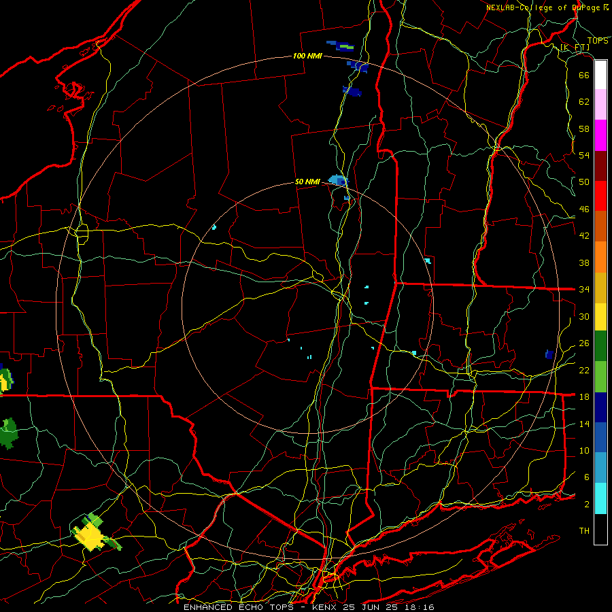This screenshot has width=612, height=612.
Task: Click the navy echo on the 100 NMI ring
Action: tap(359, 67)
